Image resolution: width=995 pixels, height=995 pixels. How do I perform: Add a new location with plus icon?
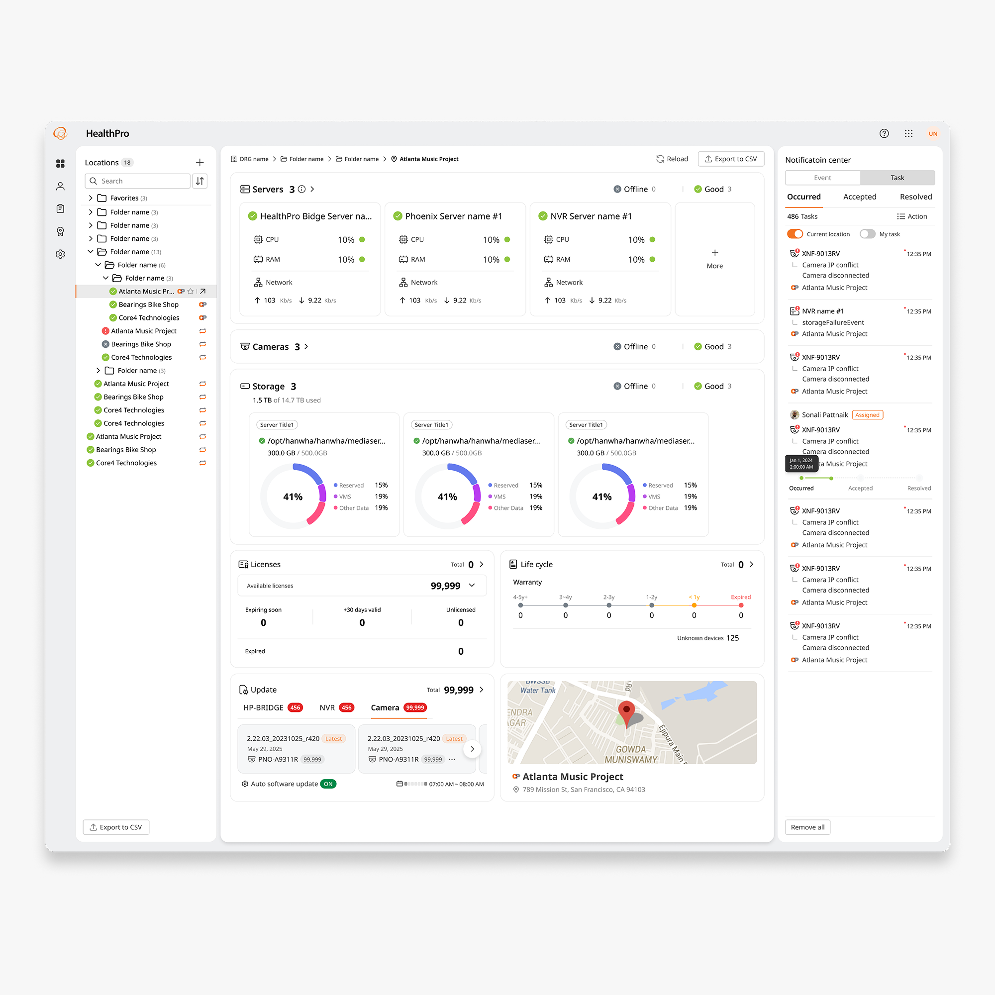(200, 162)
